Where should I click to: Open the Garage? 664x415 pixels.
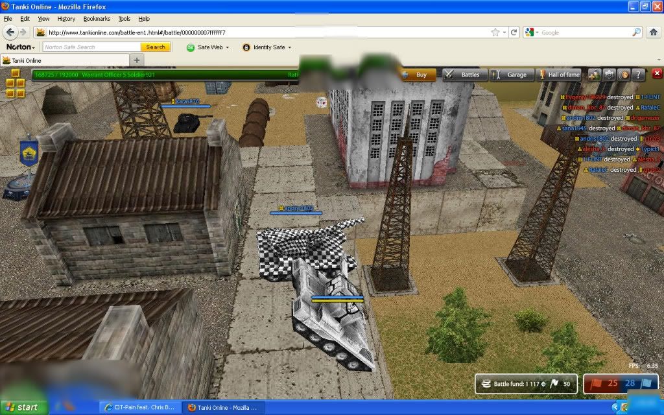coord(510,75)
